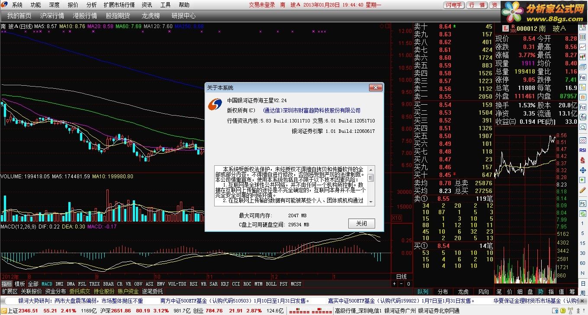Open the 系统 menu
This screenshot has height=315, width=588.
click(17, 5)
